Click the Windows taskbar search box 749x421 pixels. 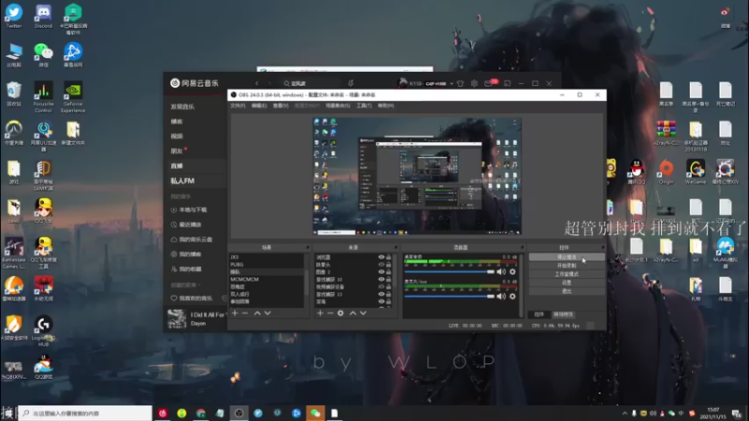pyautogui.click(x=85, y=413)
